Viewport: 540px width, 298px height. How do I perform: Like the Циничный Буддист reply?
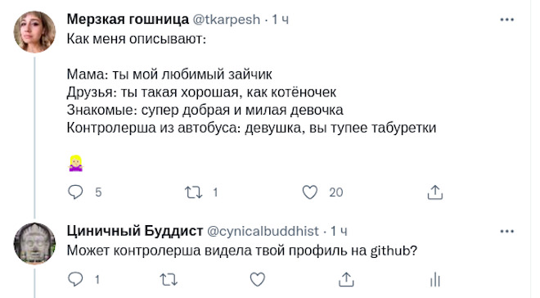point(257,279)
